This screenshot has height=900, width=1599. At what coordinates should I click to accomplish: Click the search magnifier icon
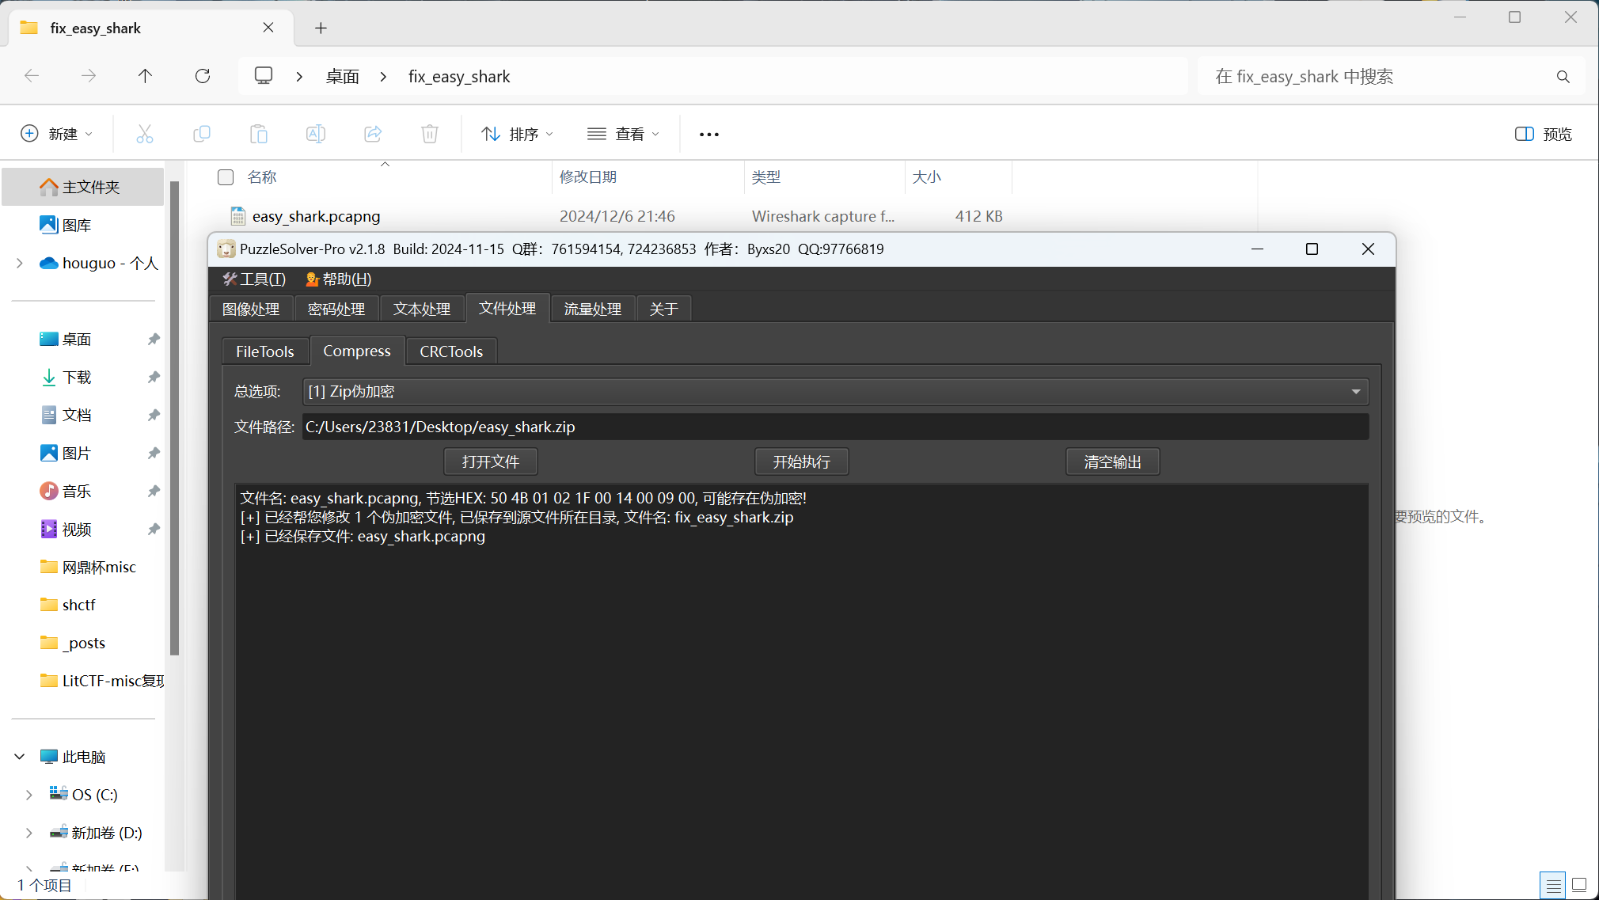(1563, 77)
